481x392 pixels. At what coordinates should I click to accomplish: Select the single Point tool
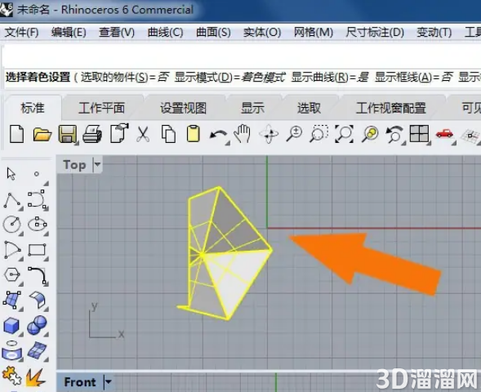pos(37,174)
